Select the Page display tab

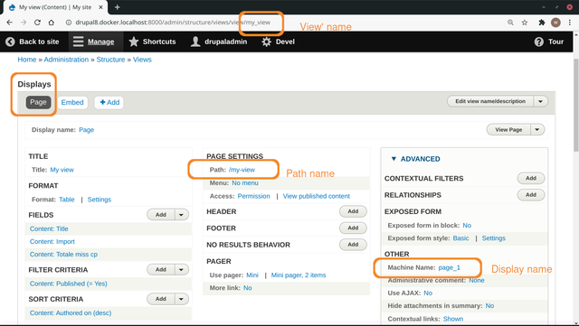point(38,102)
